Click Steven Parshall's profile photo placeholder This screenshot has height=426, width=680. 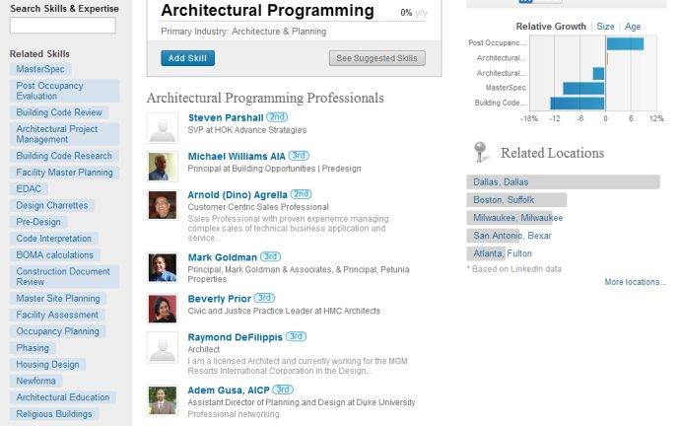[162, 127]
